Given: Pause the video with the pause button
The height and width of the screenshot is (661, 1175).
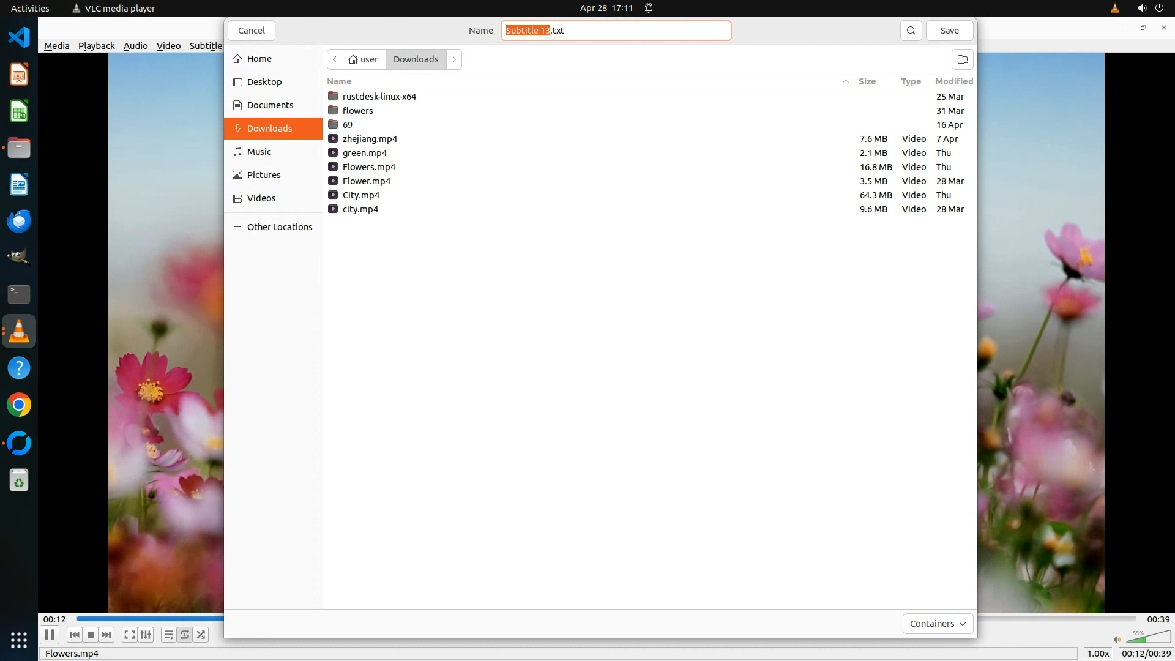Looking at the screenshot, I should click(50, 635).
